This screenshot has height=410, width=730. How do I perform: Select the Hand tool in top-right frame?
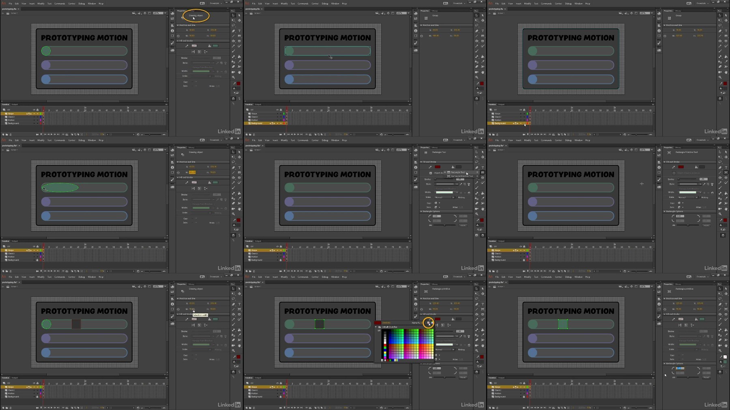(x=726, y=72)
